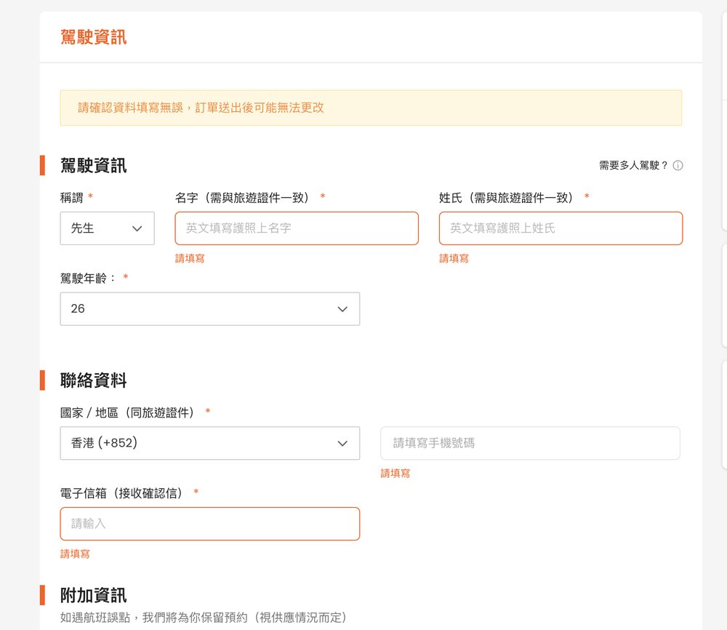The height and width of the screenshot is (630, 727).
Task: Click the info icon beside 需要多人駕駛
Action: point(678,166)
